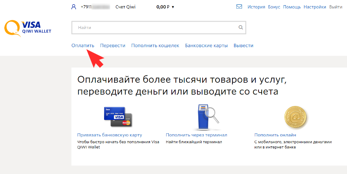The image size is (347, 174).
Task: Open the История link
Action: pyautogui.click(x=256, y=7)
